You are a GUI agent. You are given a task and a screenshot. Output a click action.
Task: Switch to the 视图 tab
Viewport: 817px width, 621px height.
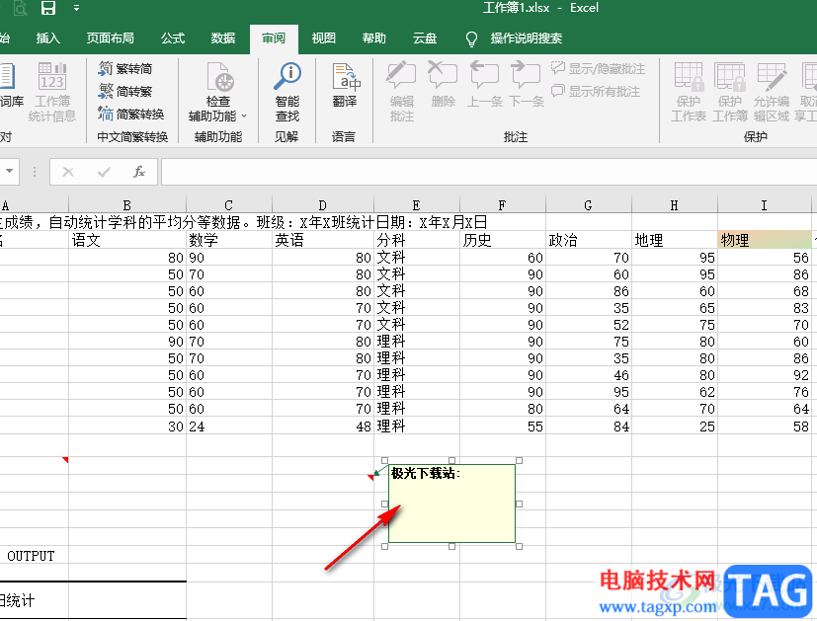[324, 38]
